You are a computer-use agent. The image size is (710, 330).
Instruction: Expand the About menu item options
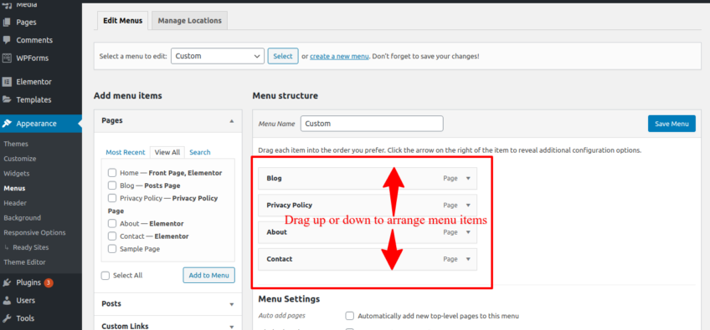[x=468, y=232]
